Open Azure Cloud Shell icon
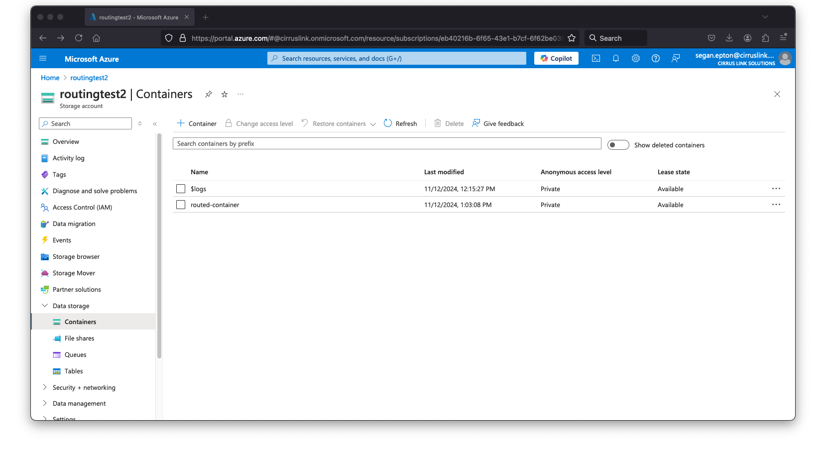Image resolution: width=826 pixels, height=458 pixels. [595, 59]
